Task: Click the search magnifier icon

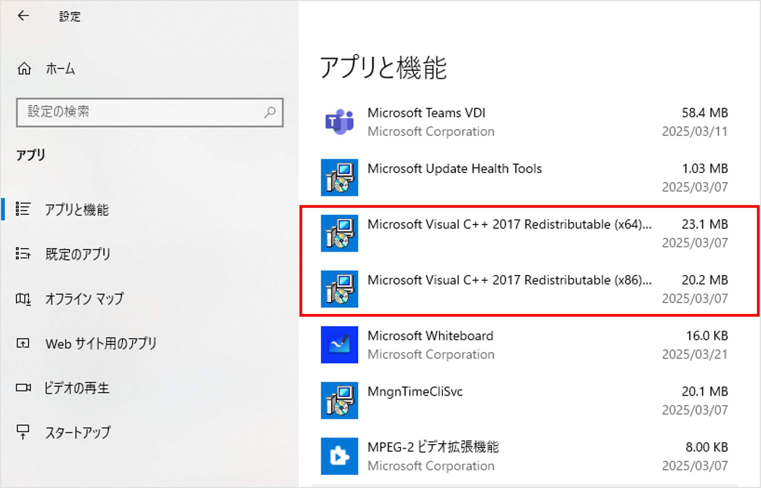Action: click(270, 112)
